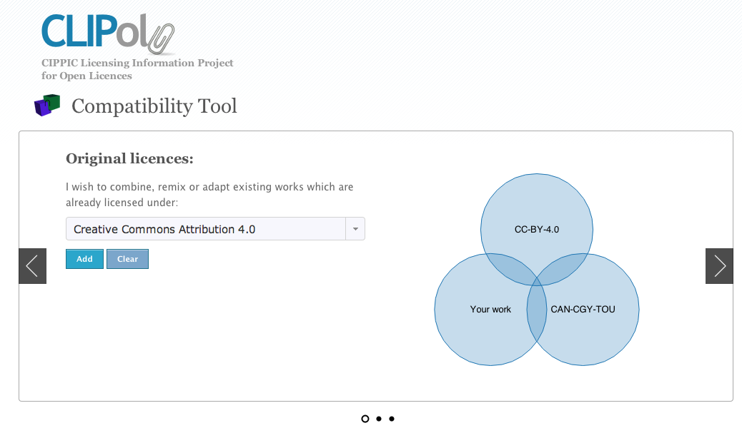Click the paperclip icon in the logo
The height and width of the screenshot is (438, 742).
[x=162, y=38]
